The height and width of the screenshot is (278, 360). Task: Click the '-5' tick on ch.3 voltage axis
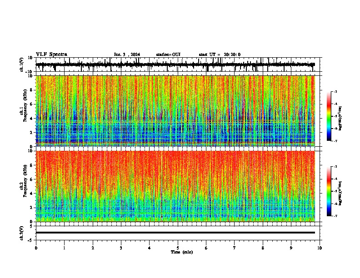tap(30, 240)
